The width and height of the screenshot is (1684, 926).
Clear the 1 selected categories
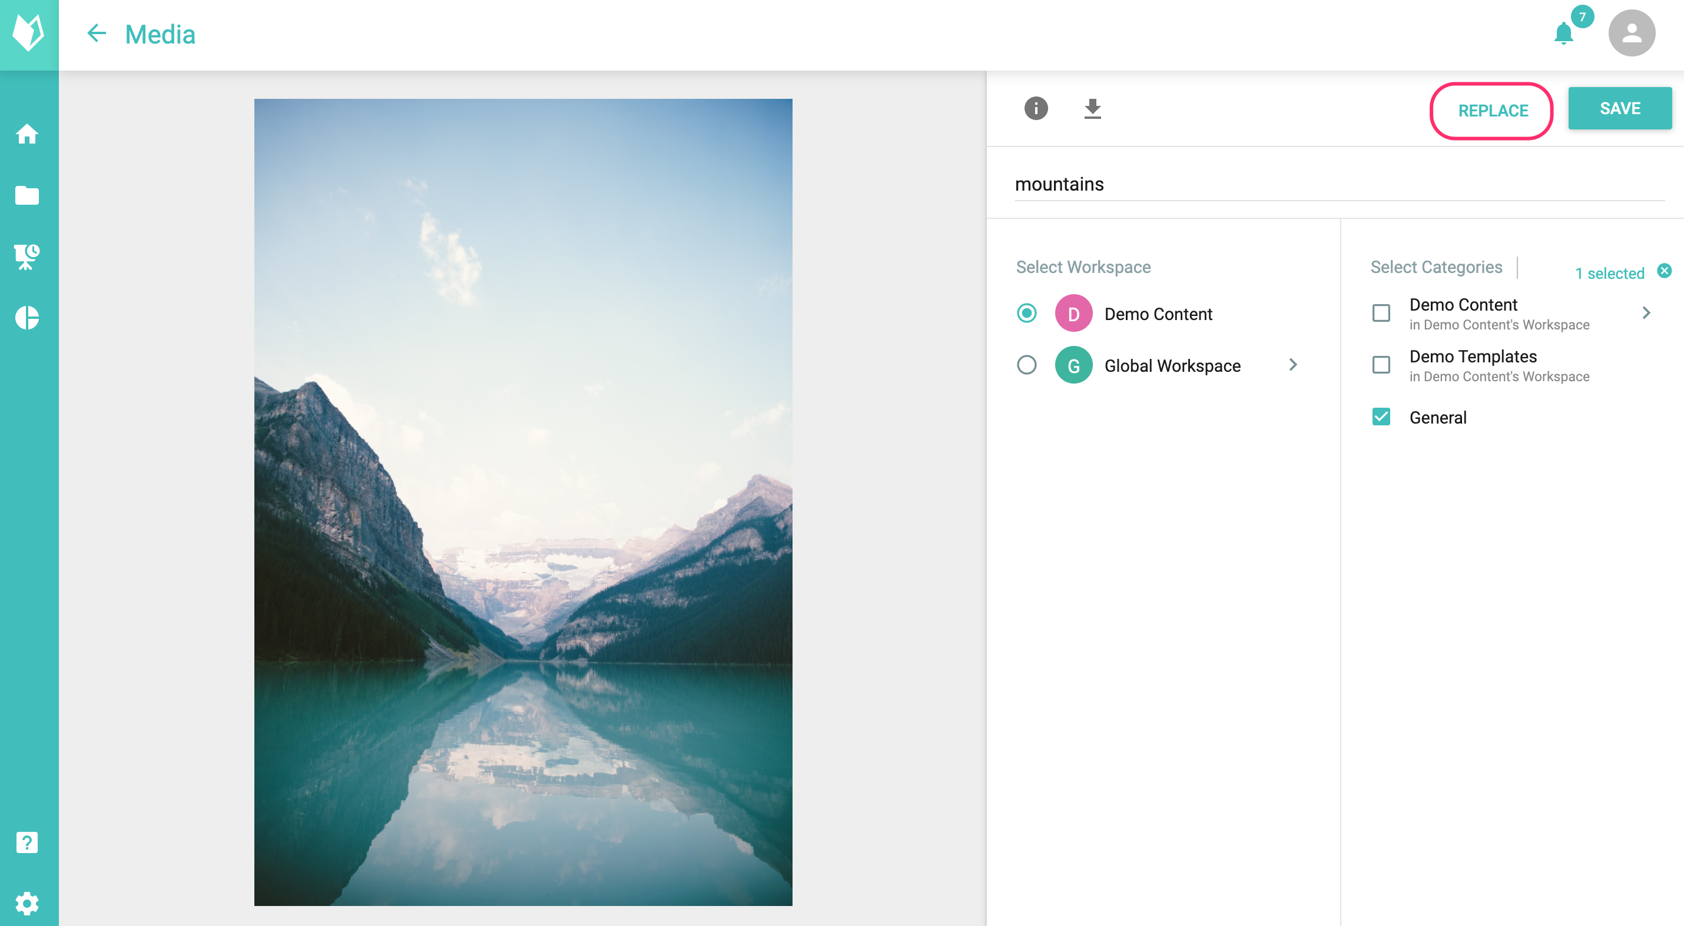1664,271
